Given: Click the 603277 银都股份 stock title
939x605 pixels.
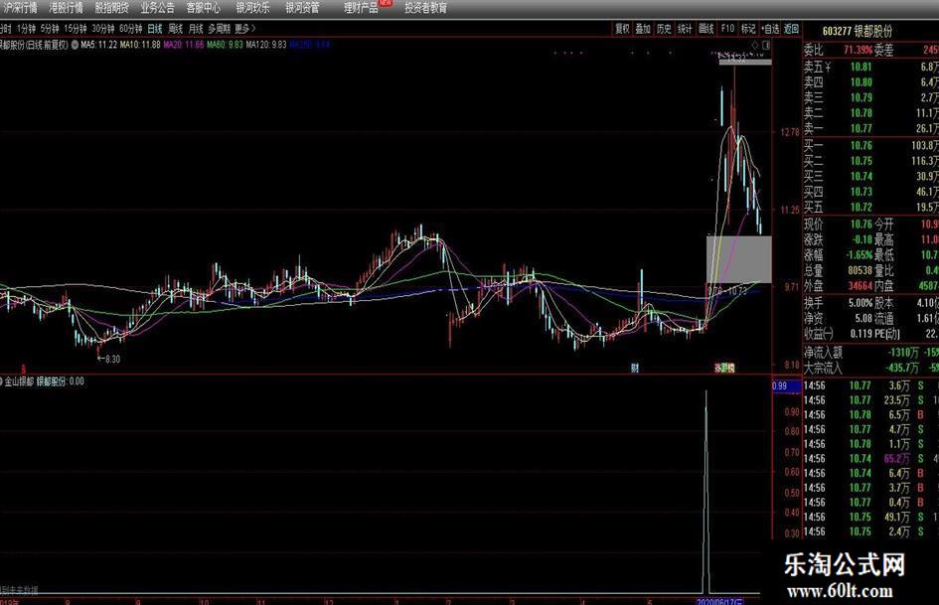Looking at the screenshot, I should pos(858,31).
